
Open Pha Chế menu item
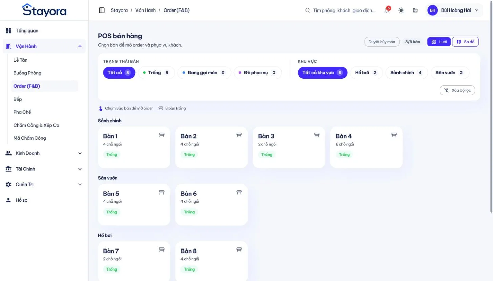(x=44, y=112)
